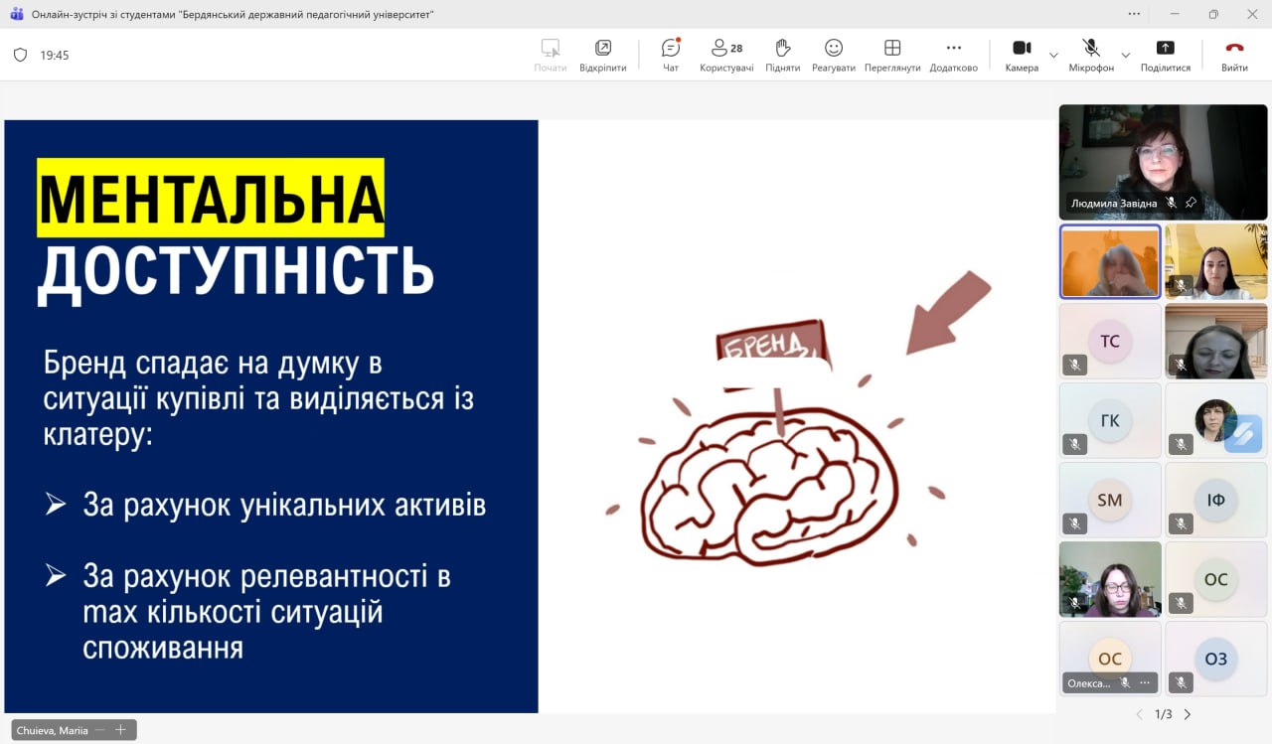Go to next participants page
Viewport: 1272px width, 744px height.
[x=1187, y=714]
